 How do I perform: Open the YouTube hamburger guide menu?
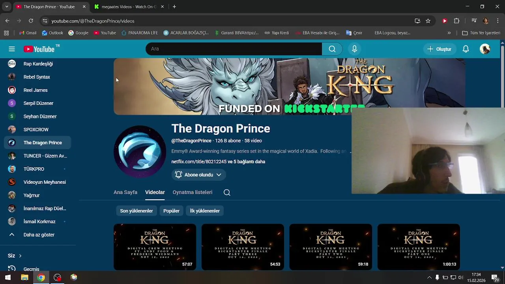(12, 49)
